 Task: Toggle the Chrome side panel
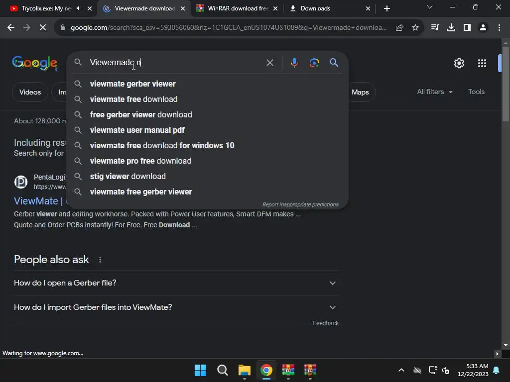coord(467,28)
